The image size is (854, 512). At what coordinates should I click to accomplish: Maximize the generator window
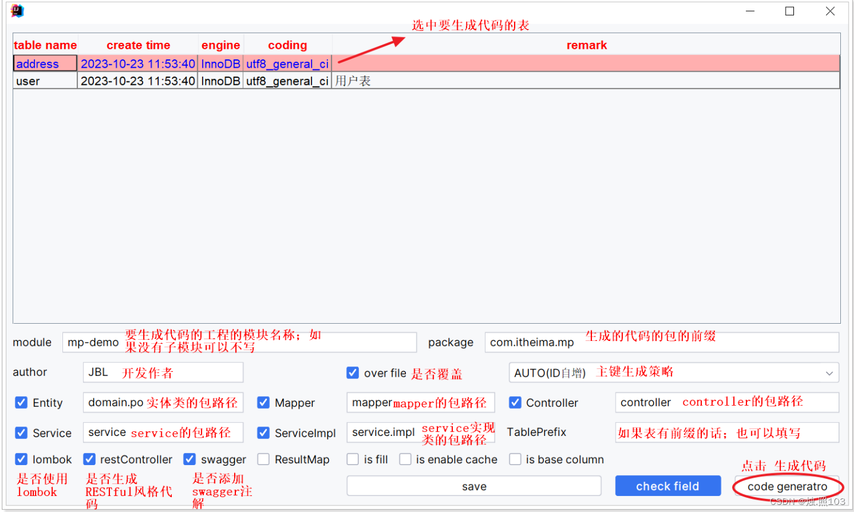pos(790,11)
